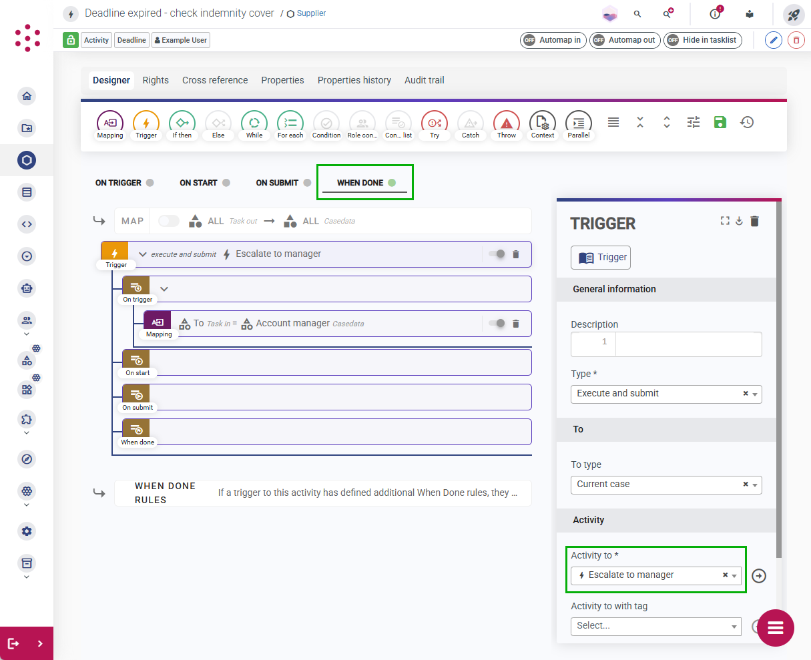This screenshot has height=660, width=811.
Task: Click the green save icon in designer toolbar
Action: coord(720,122)
